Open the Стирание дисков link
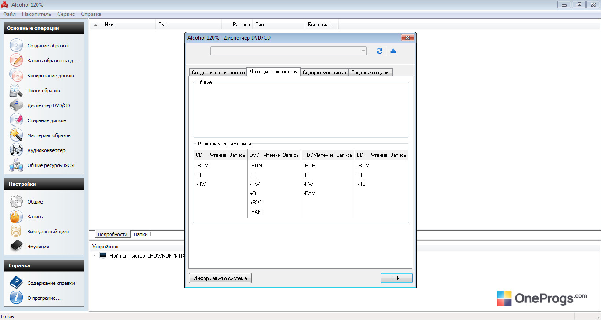The image size is (601, 320). tap(47, 120)
